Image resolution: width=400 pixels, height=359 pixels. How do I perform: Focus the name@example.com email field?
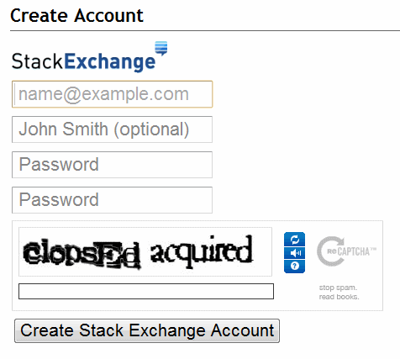pyautogui.click(x=112, y=94)
